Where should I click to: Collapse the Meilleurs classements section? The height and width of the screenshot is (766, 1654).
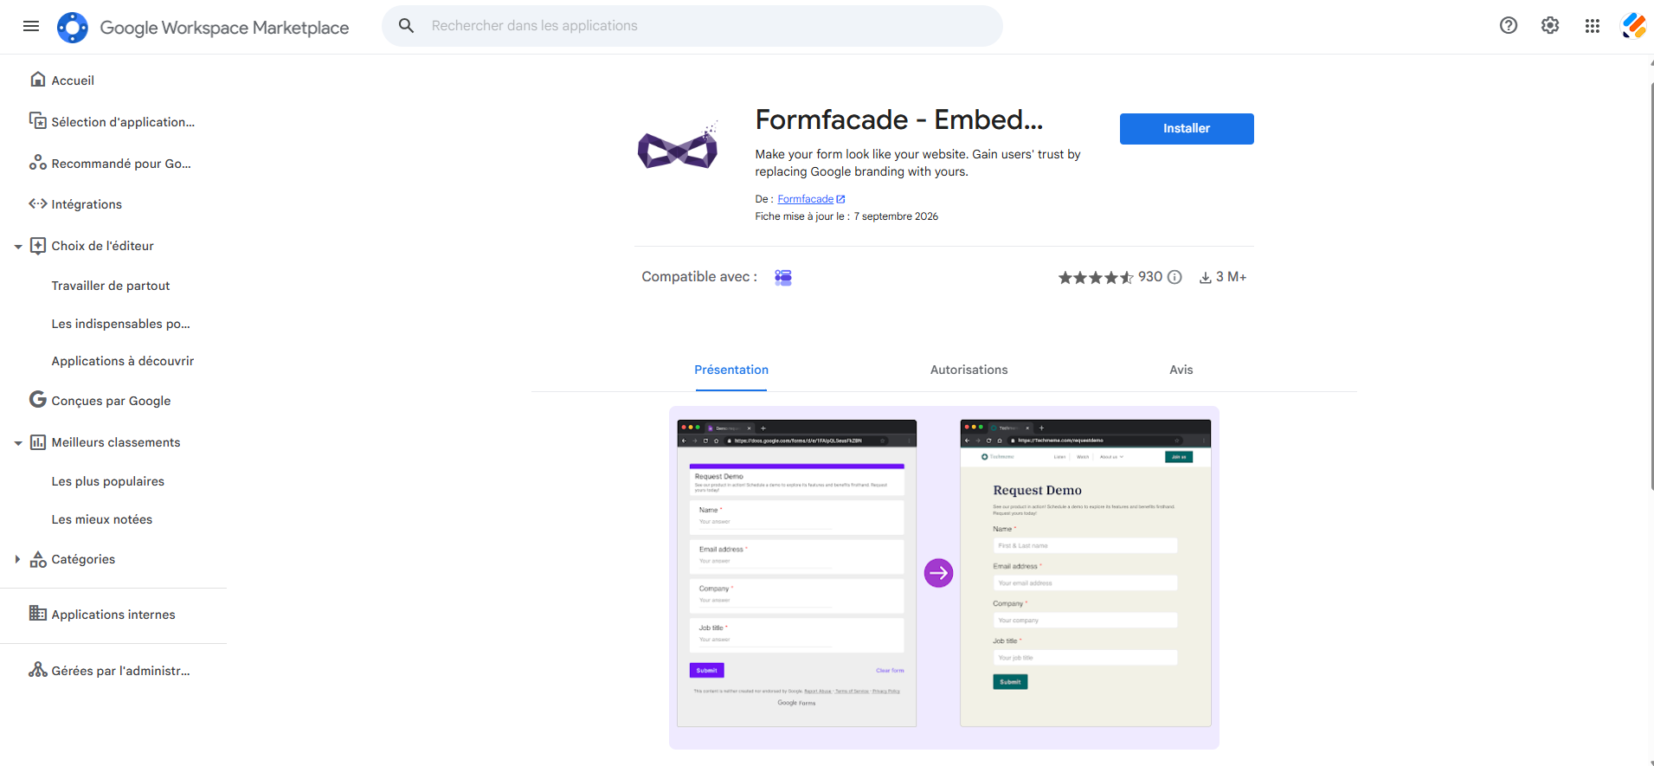click(18, 443)
